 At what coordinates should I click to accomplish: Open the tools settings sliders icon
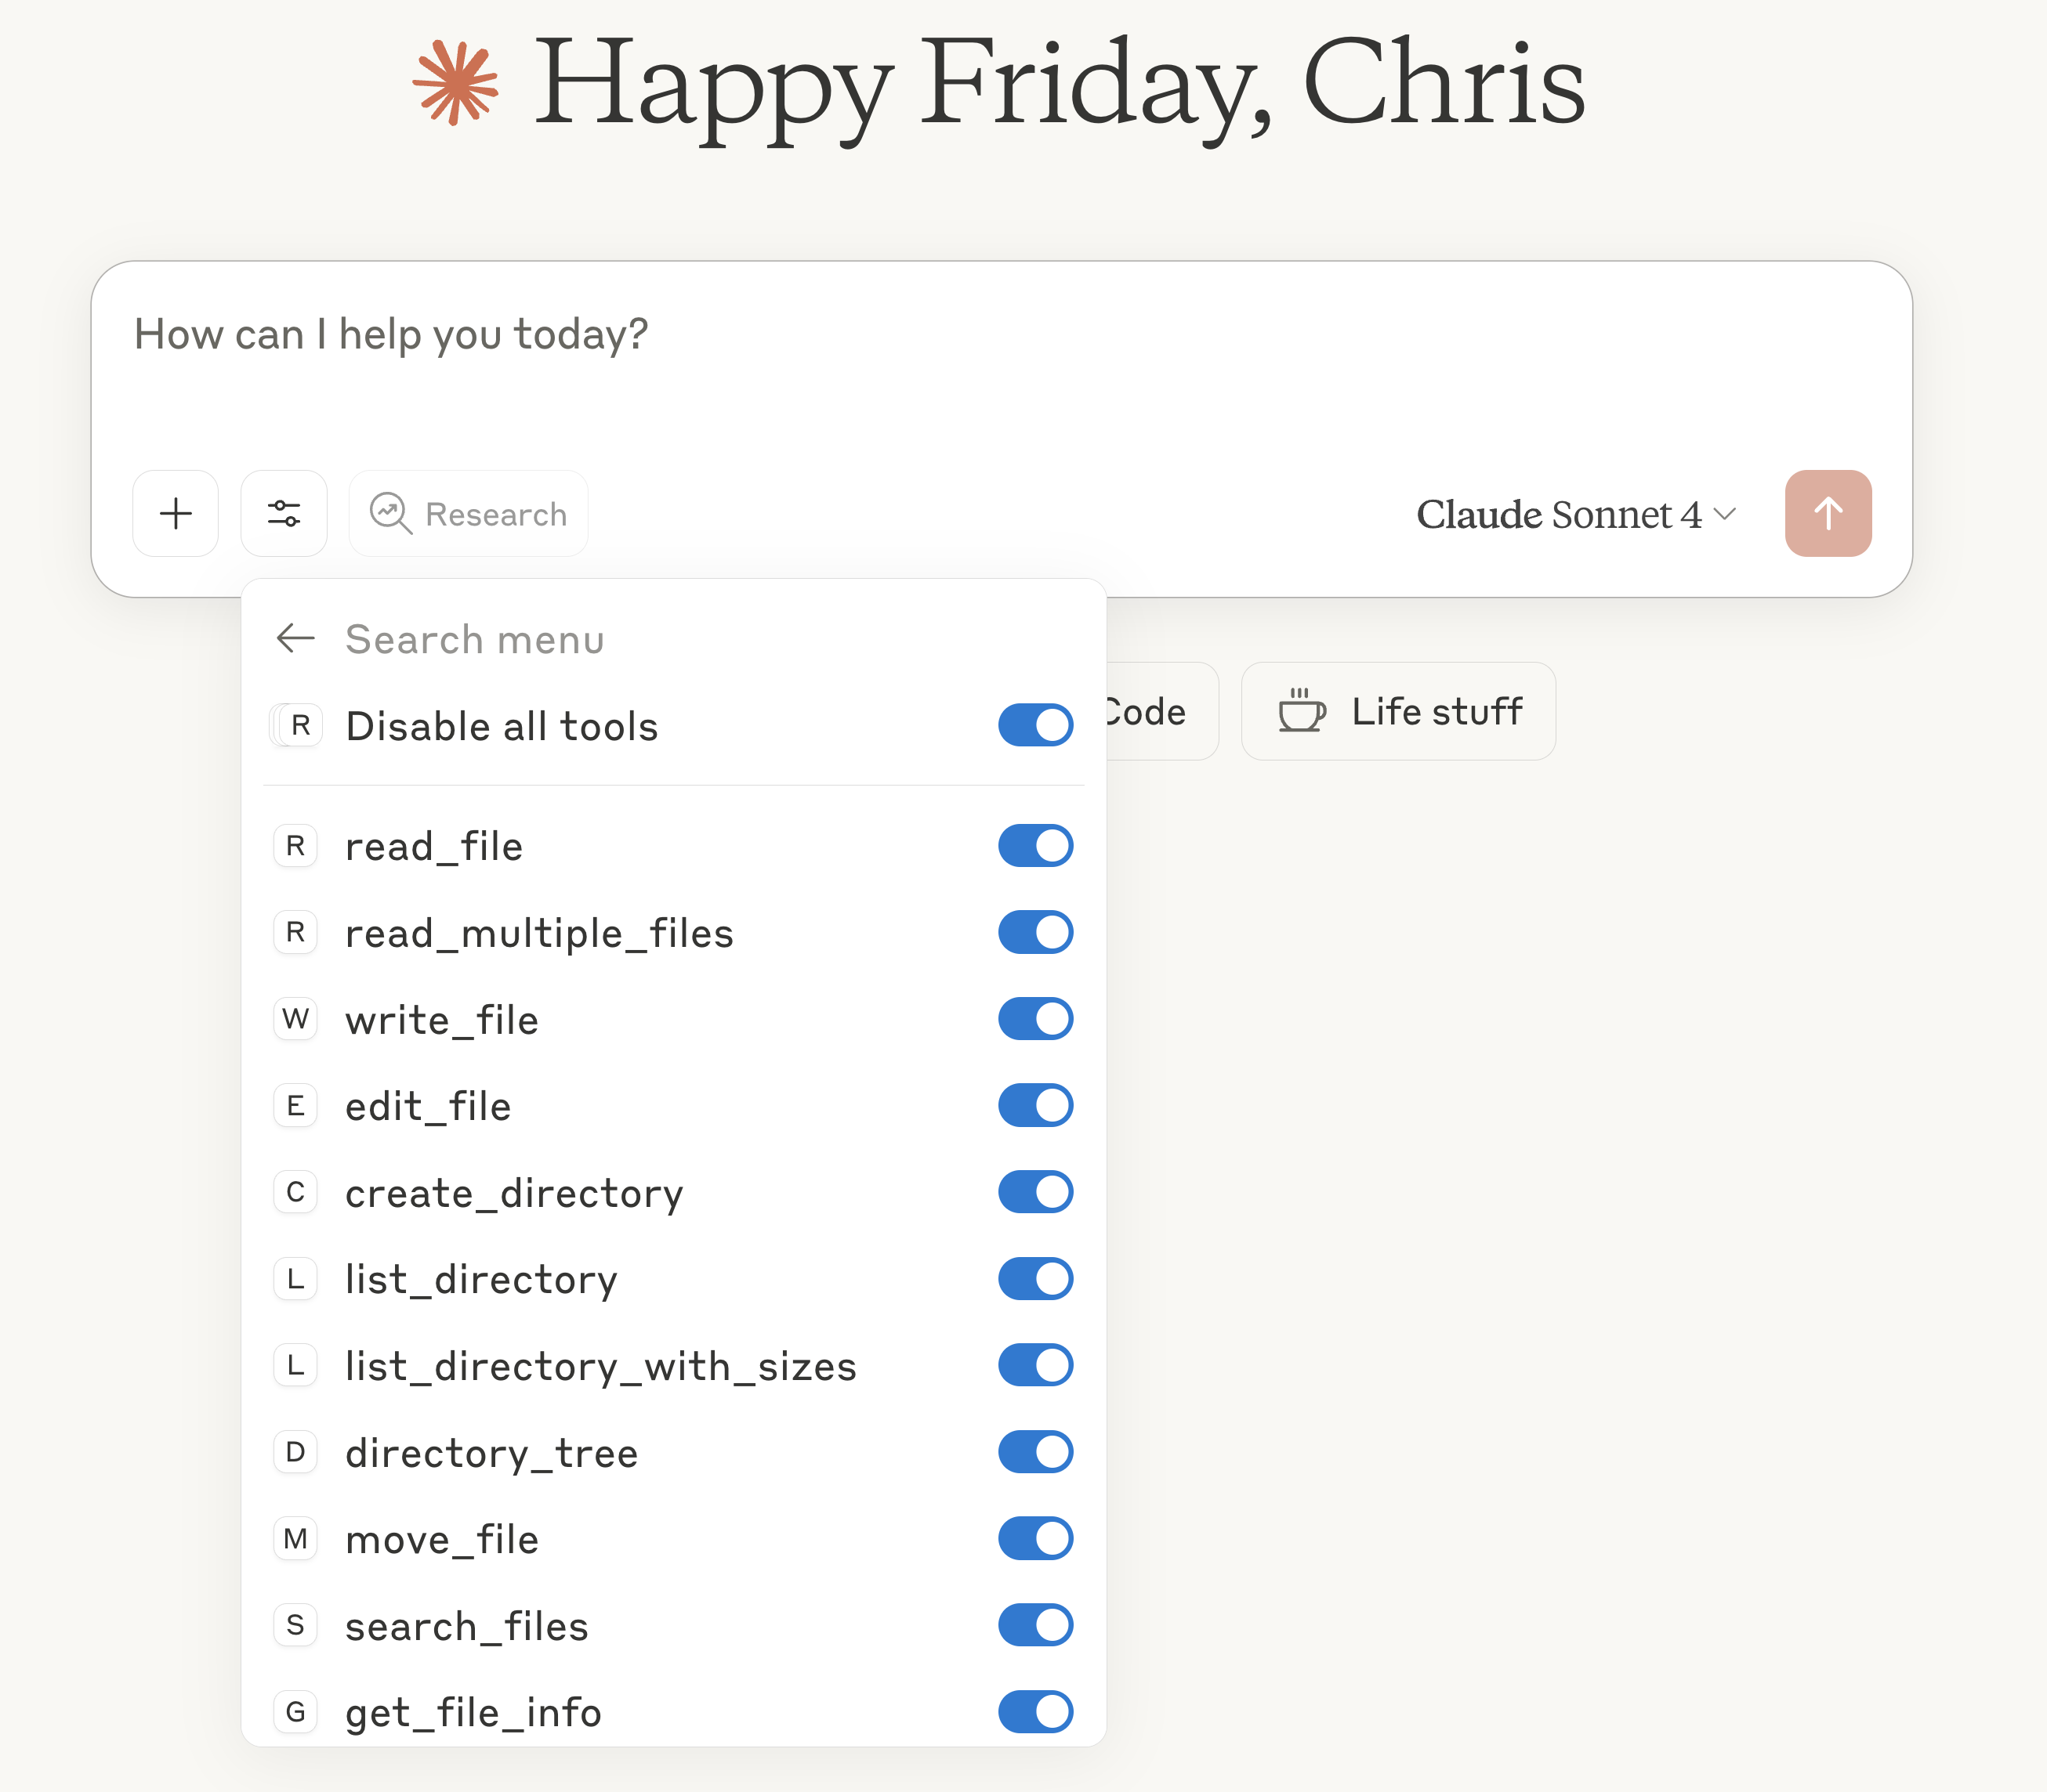tap(284, 514)
